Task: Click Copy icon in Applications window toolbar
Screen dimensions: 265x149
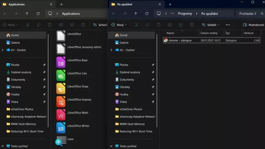Action: 39,25
